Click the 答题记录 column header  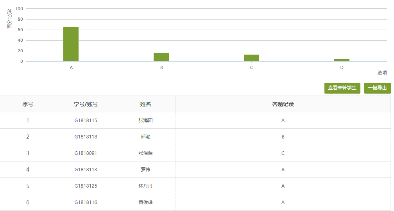click(x=283, y=104)
